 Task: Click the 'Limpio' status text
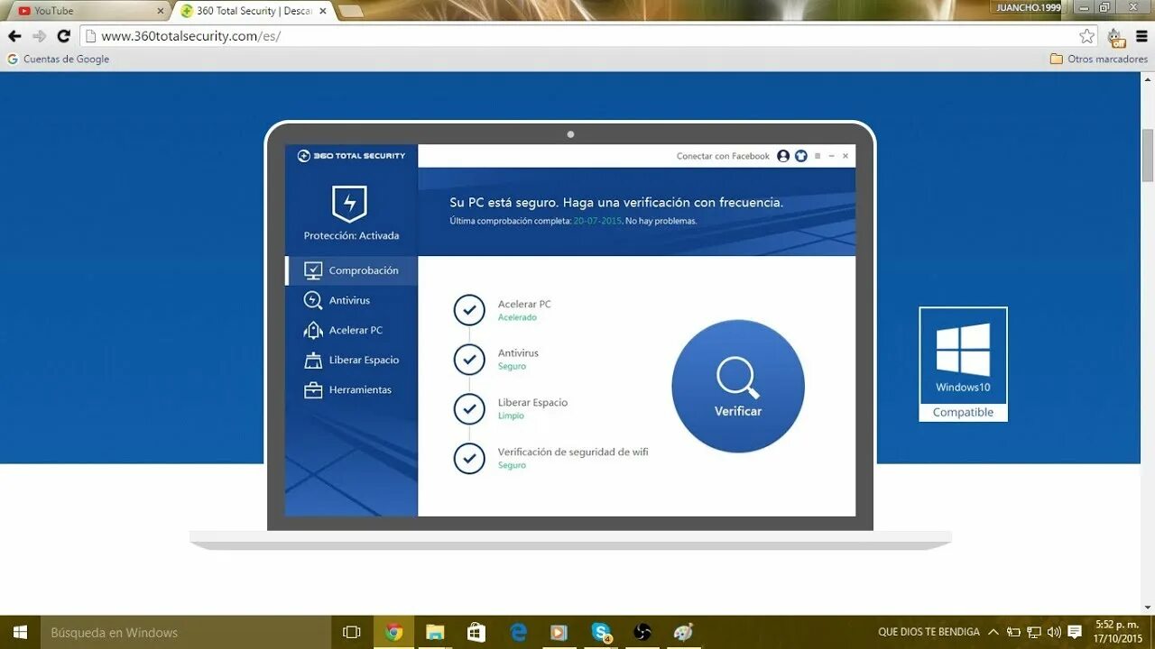[511, 416]
